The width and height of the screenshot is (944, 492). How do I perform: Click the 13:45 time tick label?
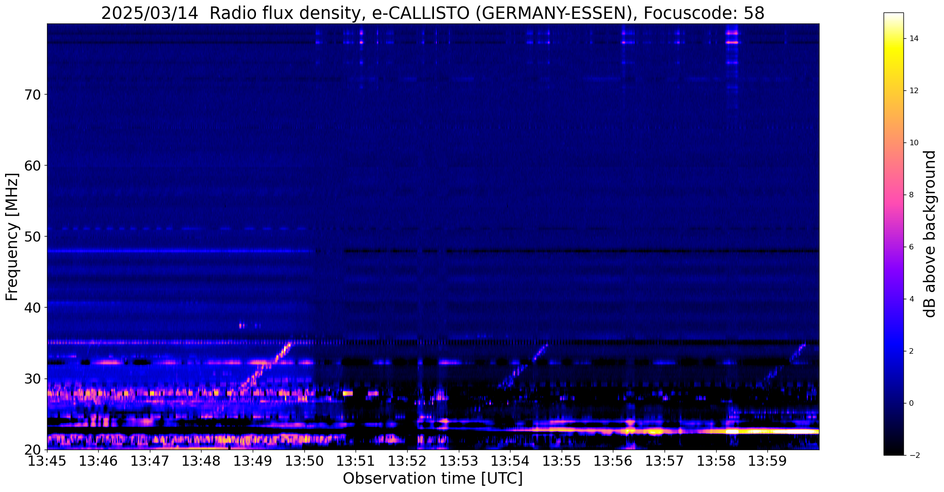tap(47, 461)
